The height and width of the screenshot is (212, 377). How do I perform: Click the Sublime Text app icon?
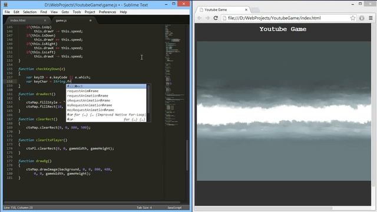pos(6,5)
